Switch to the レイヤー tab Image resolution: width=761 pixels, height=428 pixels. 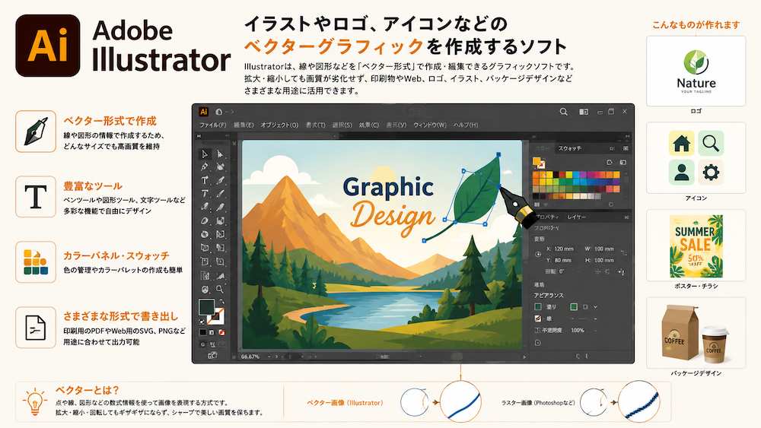coord(577,217)
